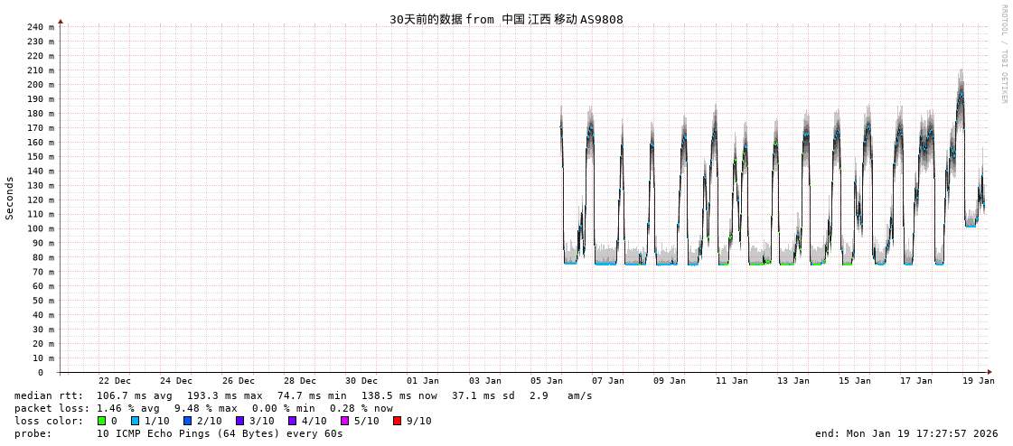Viewport: 1013px width, 446px height.
Task: Click the median rtt statistics line
Action: pos(303,395)
